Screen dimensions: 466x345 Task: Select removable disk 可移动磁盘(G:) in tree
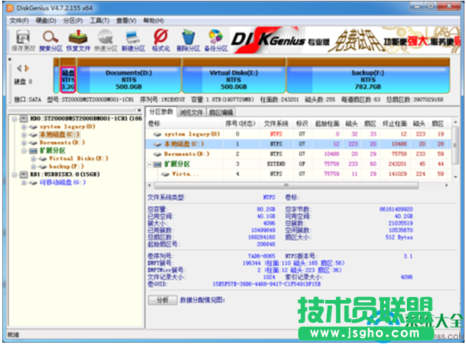(63, 182)
